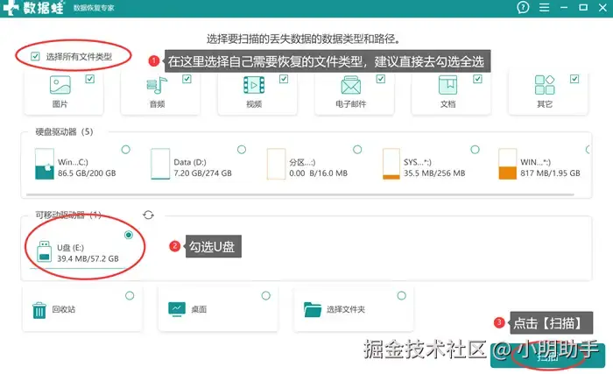Click the 0.00 B/16.0 MB capacity text
Image resolution: width=613 pixels, height=374 pixels.
click(318, 173)
